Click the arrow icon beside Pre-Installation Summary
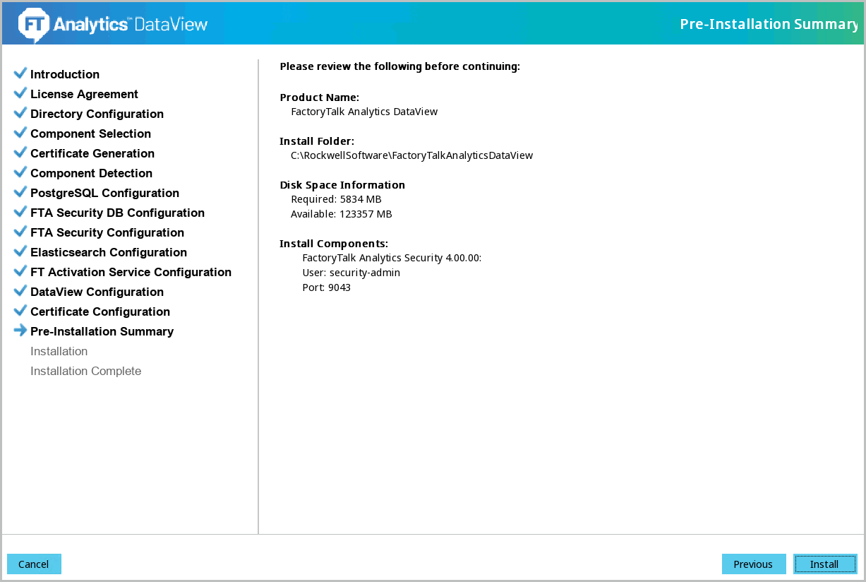Viewport: 866px width, 582px height. coord(20,331)
